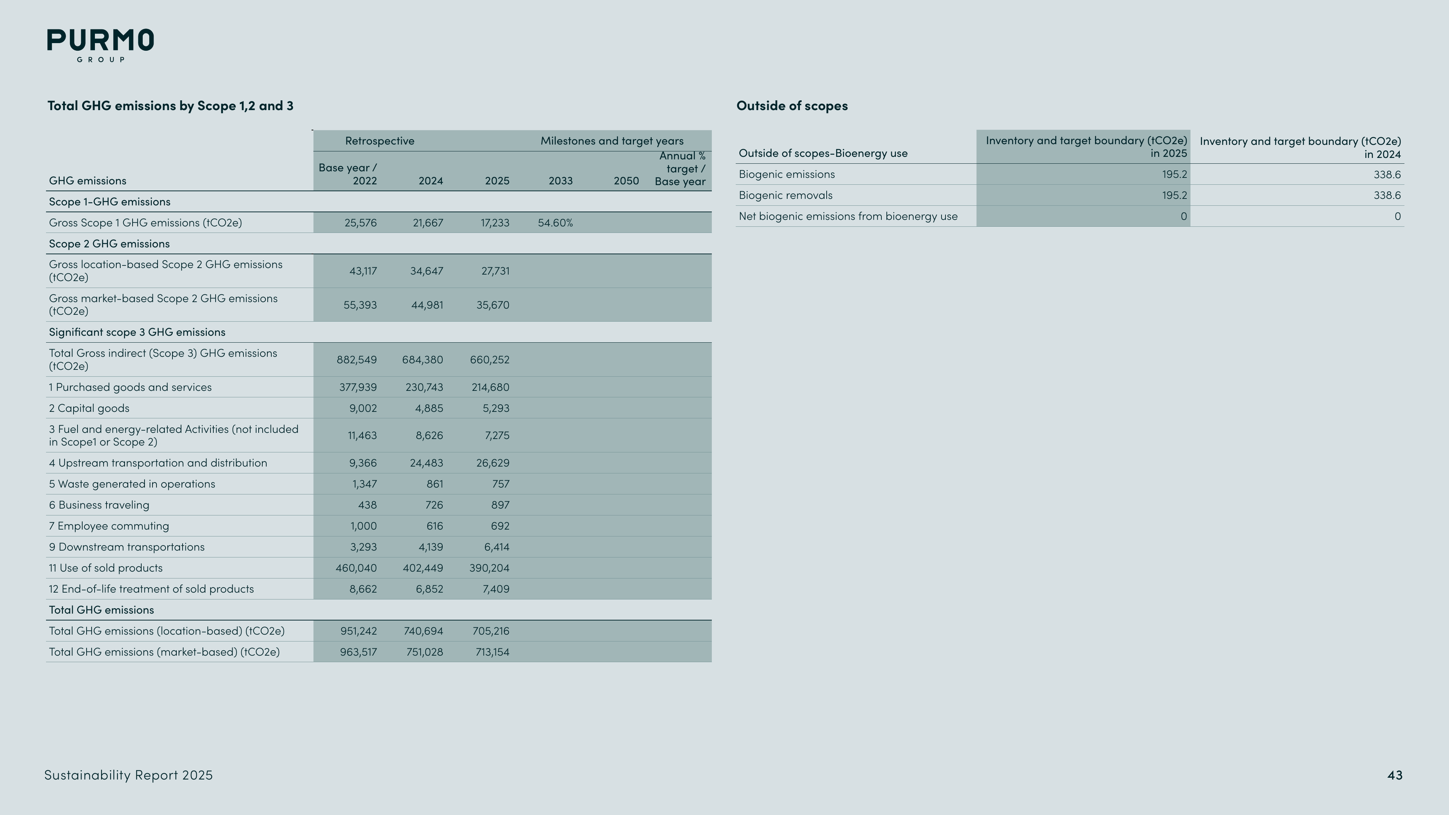
Task: Click the 757 waste 2025 value
Action: (500, 484)
